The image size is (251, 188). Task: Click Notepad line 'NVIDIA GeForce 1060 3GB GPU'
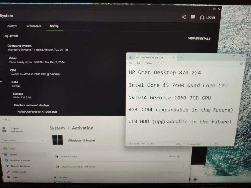pos(170,98)
